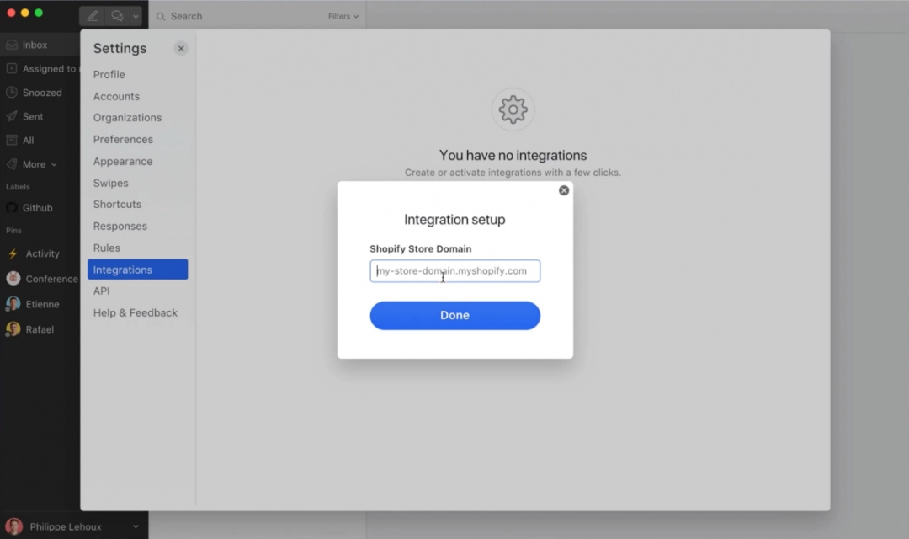Click the Inbox icon in sidebar
The width and height of the screenshot is (909, 539).
point(12,45)
